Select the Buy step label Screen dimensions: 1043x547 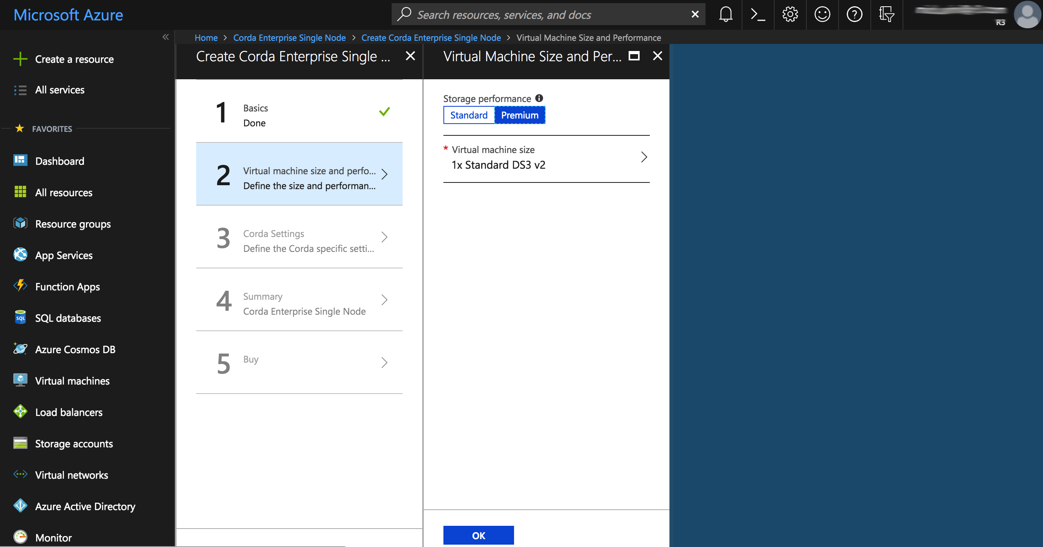pos(251,359)
